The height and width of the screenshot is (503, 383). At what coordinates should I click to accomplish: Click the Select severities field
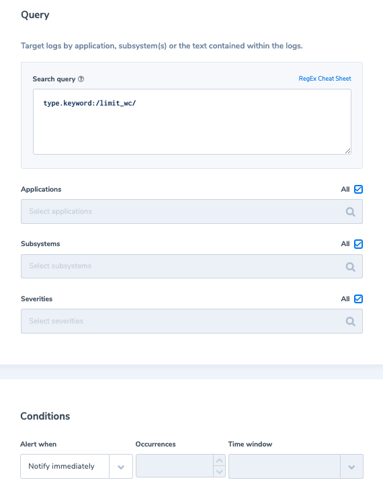[191, 321]
